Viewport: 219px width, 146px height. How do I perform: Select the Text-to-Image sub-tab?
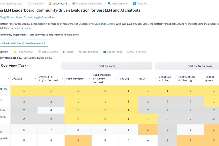[88, 52]
